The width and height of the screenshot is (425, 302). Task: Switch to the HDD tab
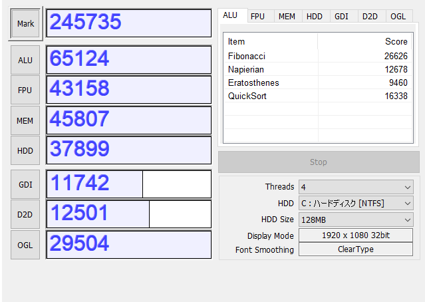(316, 16)
